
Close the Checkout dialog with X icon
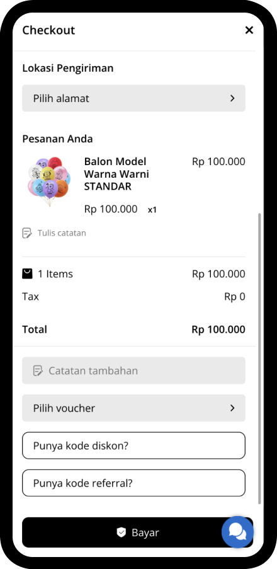tap(249, 30)
